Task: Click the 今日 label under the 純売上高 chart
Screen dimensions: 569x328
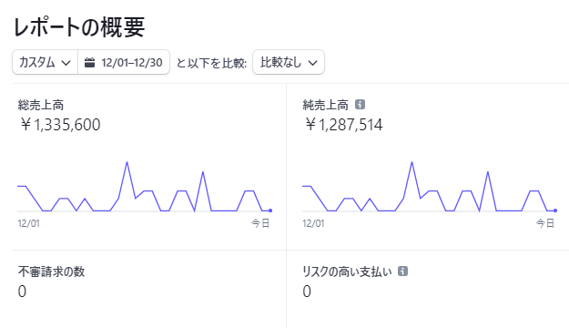Action: (545, 223)
